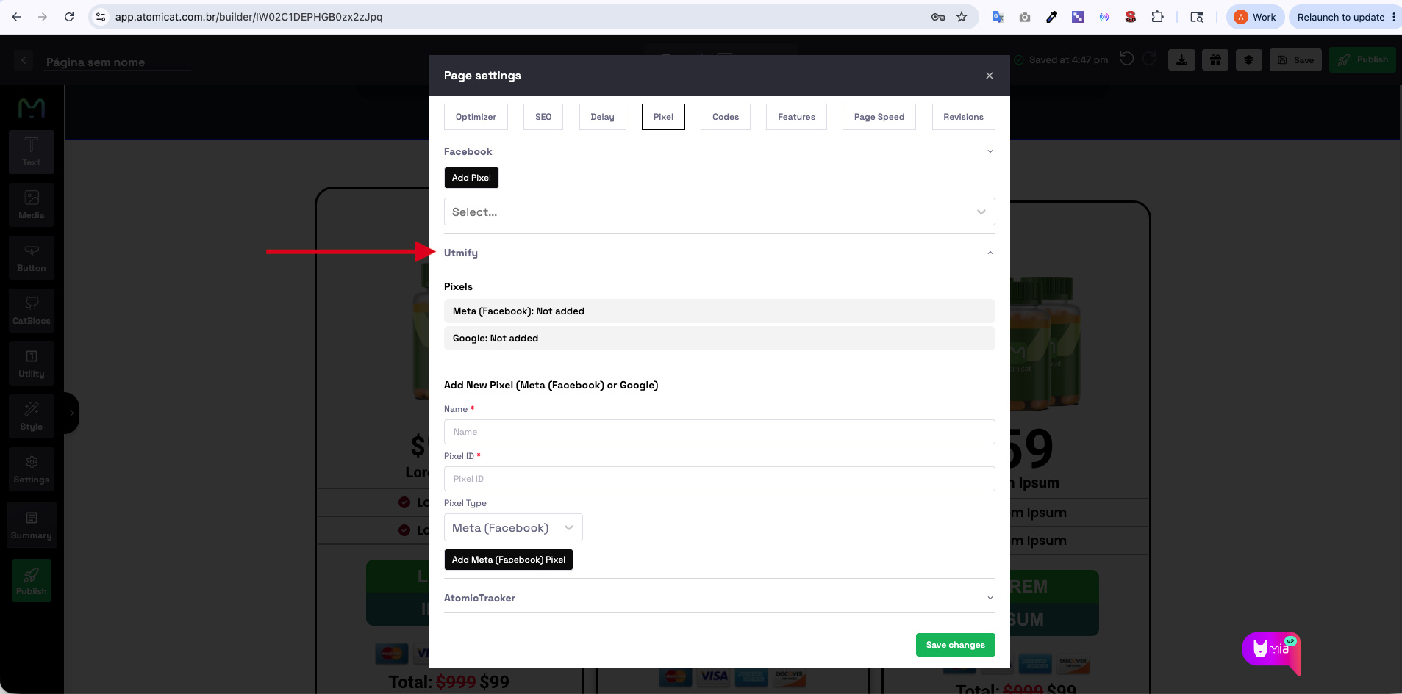Click Add Meta (Facebook) Pixel button
This screenshot has width=1402, height=694.
[x=508, y=560]
